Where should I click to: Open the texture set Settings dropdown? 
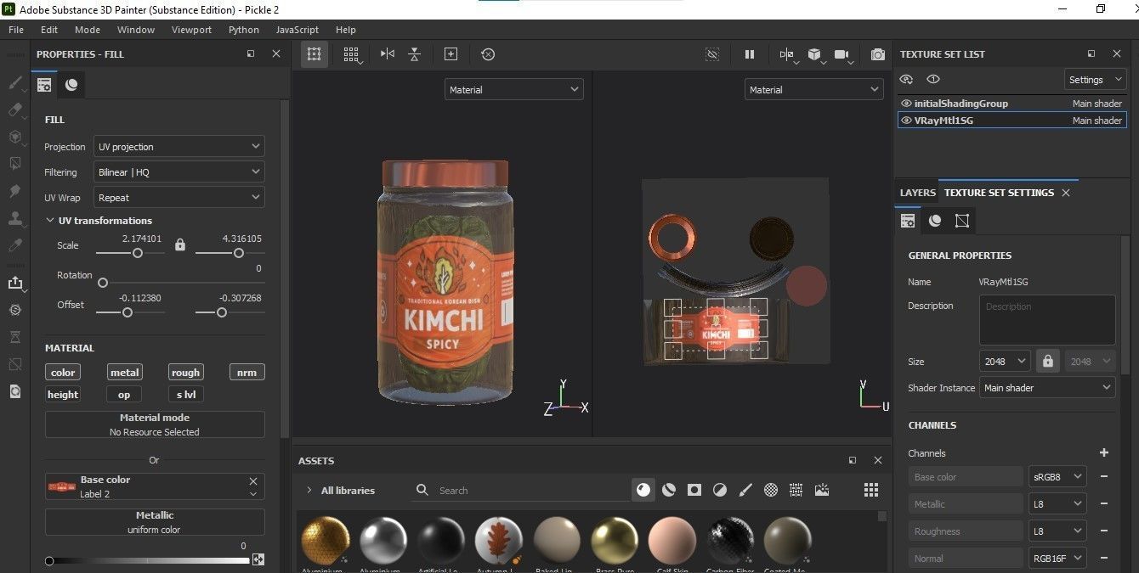point(1096,79)
